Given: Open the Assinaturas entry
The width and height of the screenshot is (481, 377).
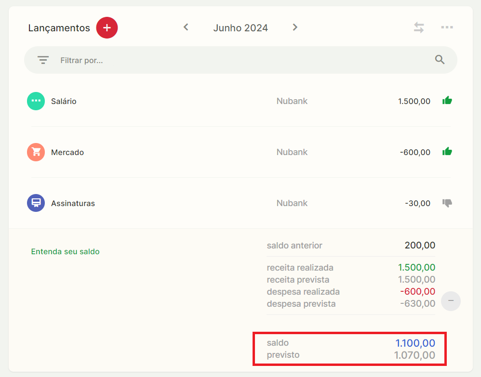Looking at the screenshot, I should click(x=240, y=203).
